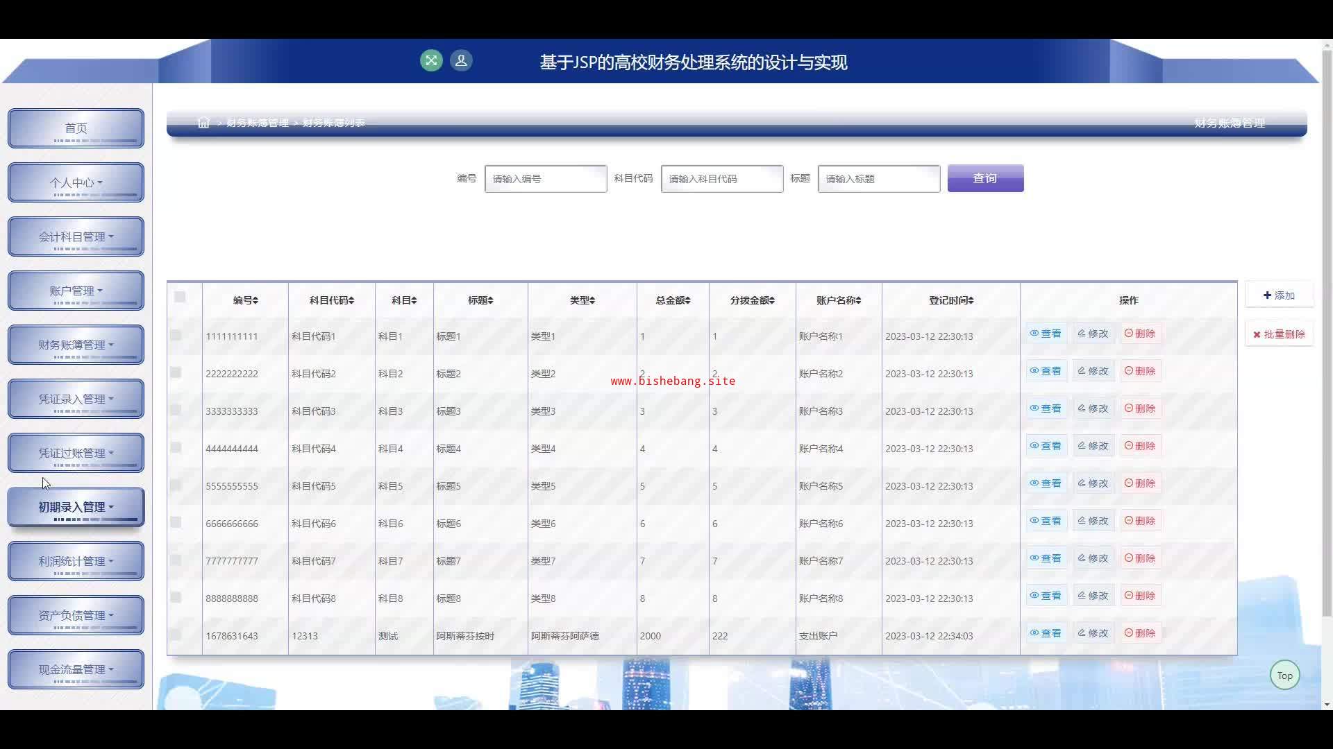Click the home icon in breadcrumb
The height and width of the screenshot is (749, 1333).
tap(203, 123)
